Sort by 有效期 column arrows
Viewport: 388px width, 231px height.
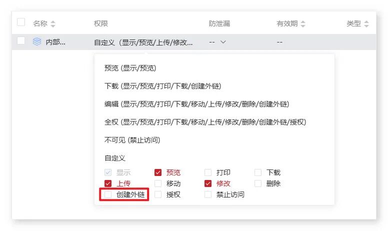(x=303, y=24)
